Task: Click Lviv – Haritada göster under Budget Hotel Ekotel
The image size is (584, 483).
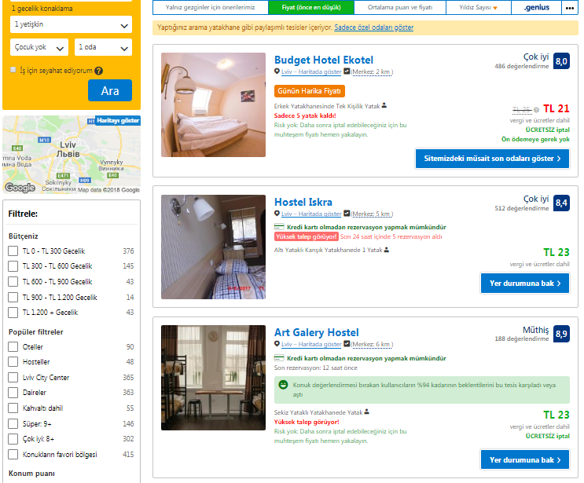Action: click(311, 71)
